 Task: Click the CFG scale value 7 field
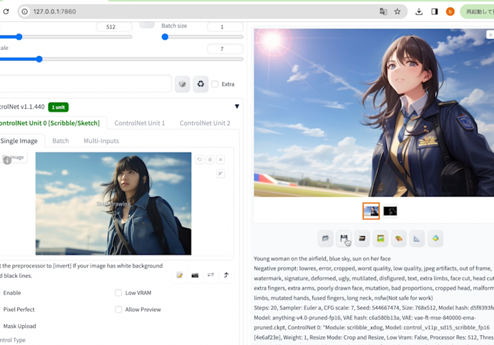pyautogui.click(x=225, y=49)
